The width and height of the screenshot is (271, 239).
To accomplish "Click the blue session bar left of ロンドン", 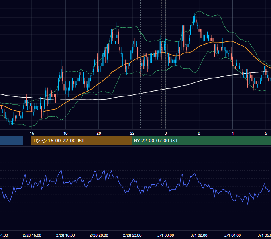I will tap(12, 141).
